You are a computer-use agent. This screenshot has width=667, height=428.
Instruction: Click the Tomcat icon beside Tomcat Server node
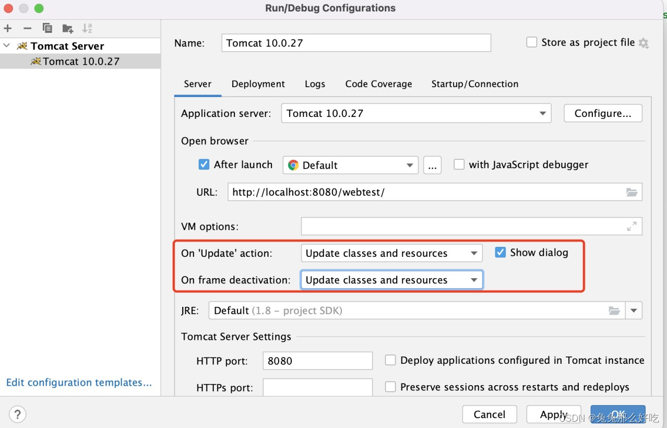point(22,46)
